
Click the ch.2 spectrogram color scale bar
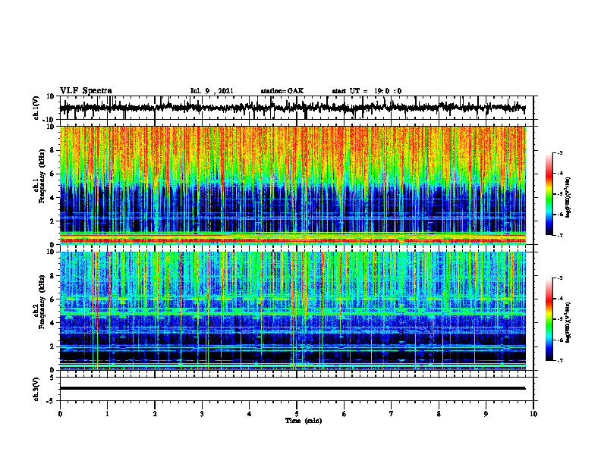(549, 319)
